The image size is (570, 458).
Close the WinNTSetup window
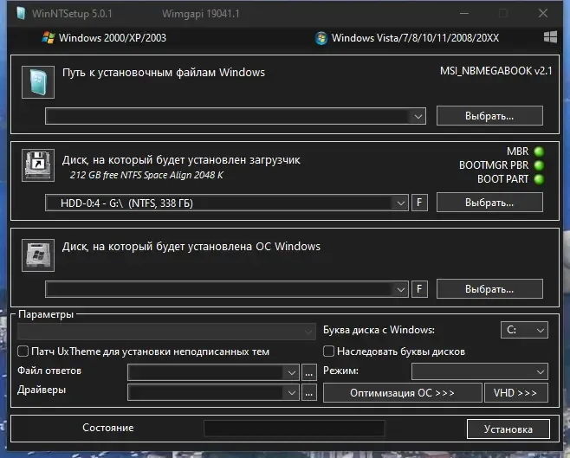(543, 14)
